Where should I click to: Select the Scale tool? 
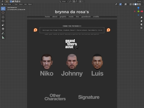(x=3, y=25)
